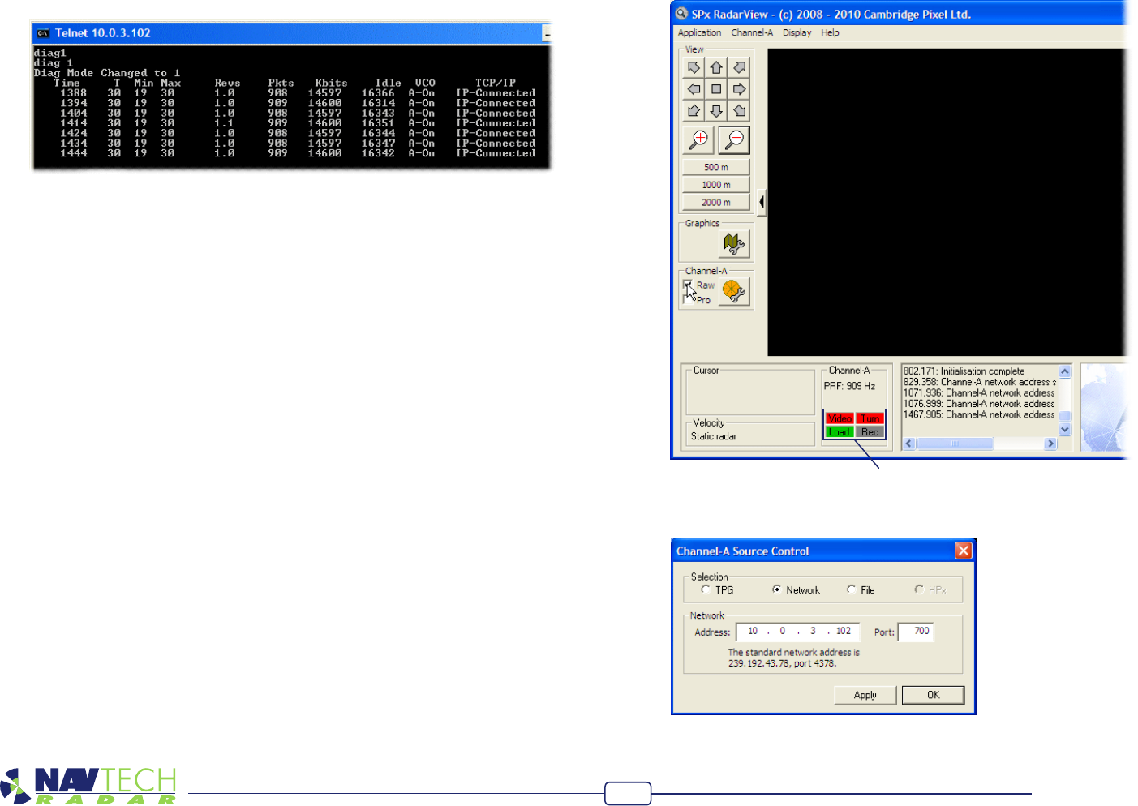1138x806 pixels.
Task: Toggle Channel-A Raw checkbox
Action: tap(688, 285)
